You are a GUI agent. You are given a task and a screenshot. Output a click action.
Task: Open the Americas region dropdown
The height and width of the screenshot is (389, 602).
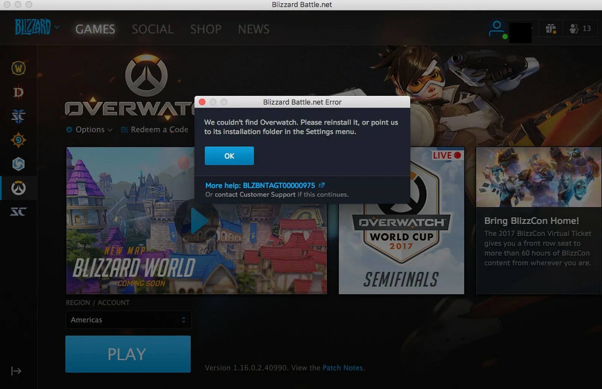[128, 320]
